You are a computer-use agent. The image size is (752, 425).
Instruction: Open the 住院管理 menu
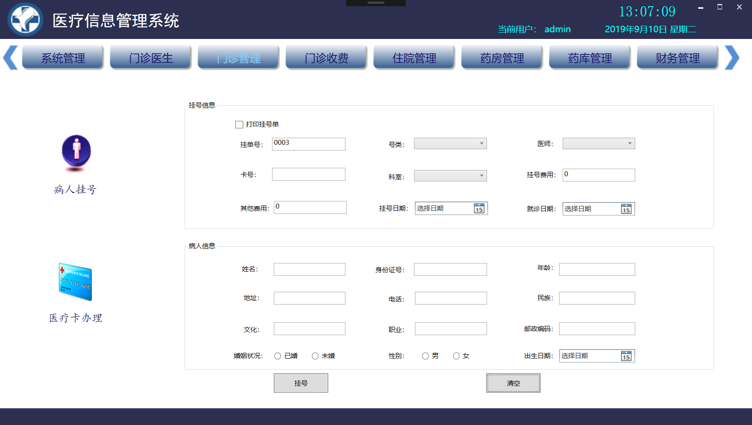414,58
